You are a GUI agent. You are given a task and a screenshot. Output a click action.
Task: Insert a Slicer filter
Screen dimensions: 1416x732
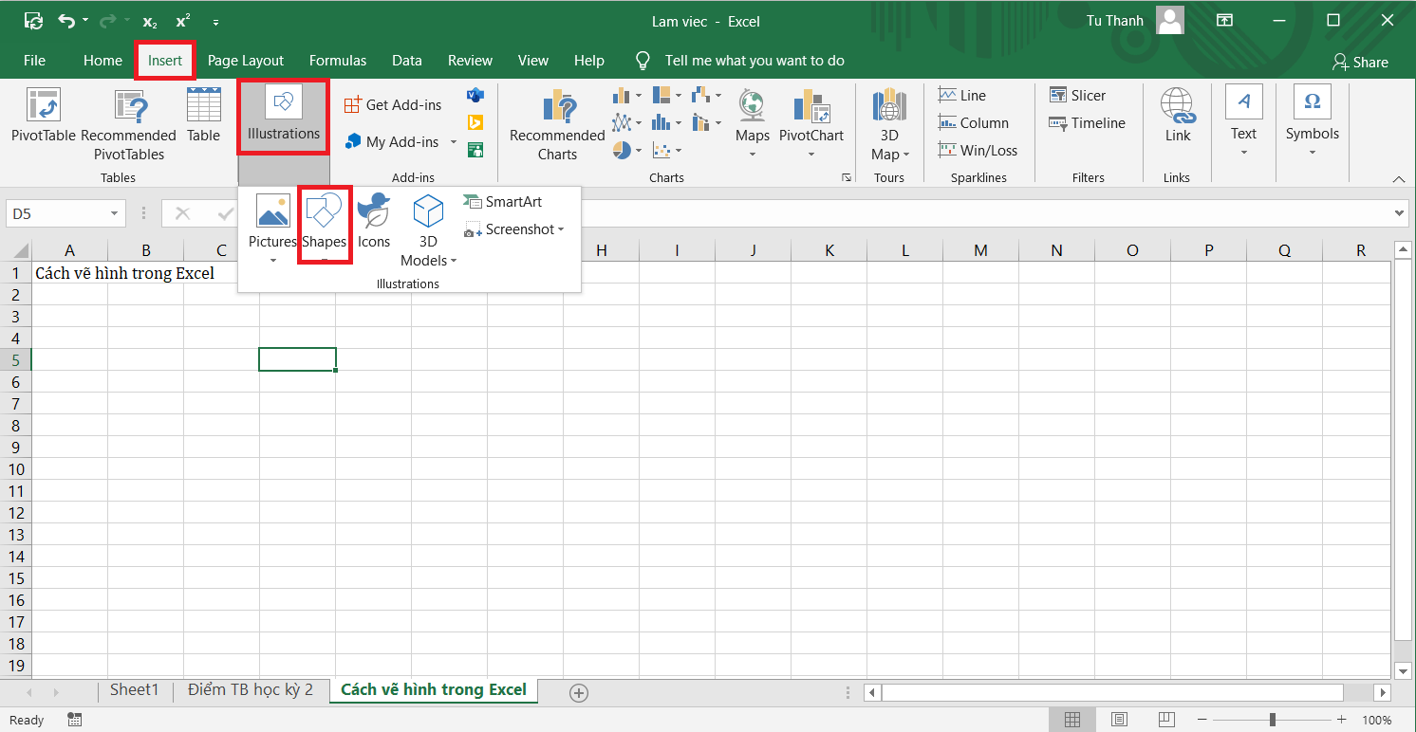(x=1077, y=95)
